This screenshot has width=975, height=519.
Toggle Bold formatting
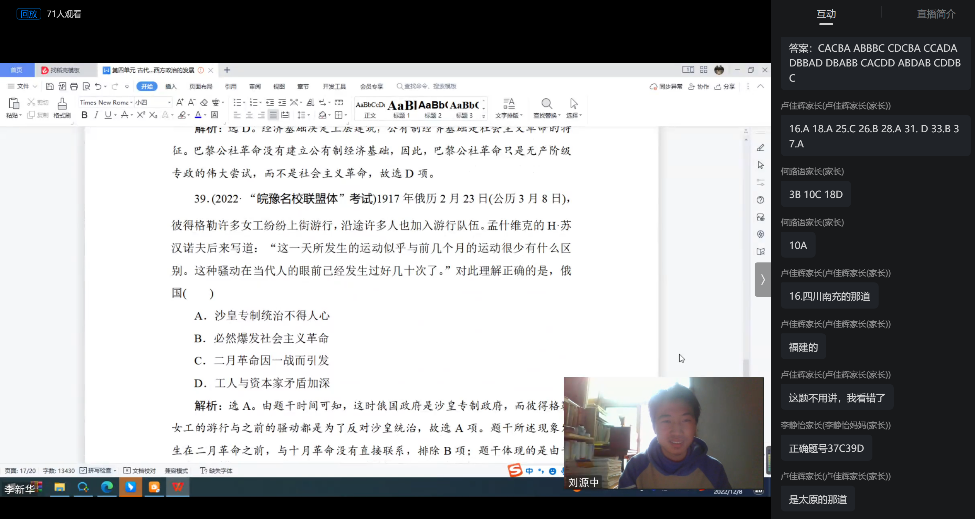[x=84, y=115]
